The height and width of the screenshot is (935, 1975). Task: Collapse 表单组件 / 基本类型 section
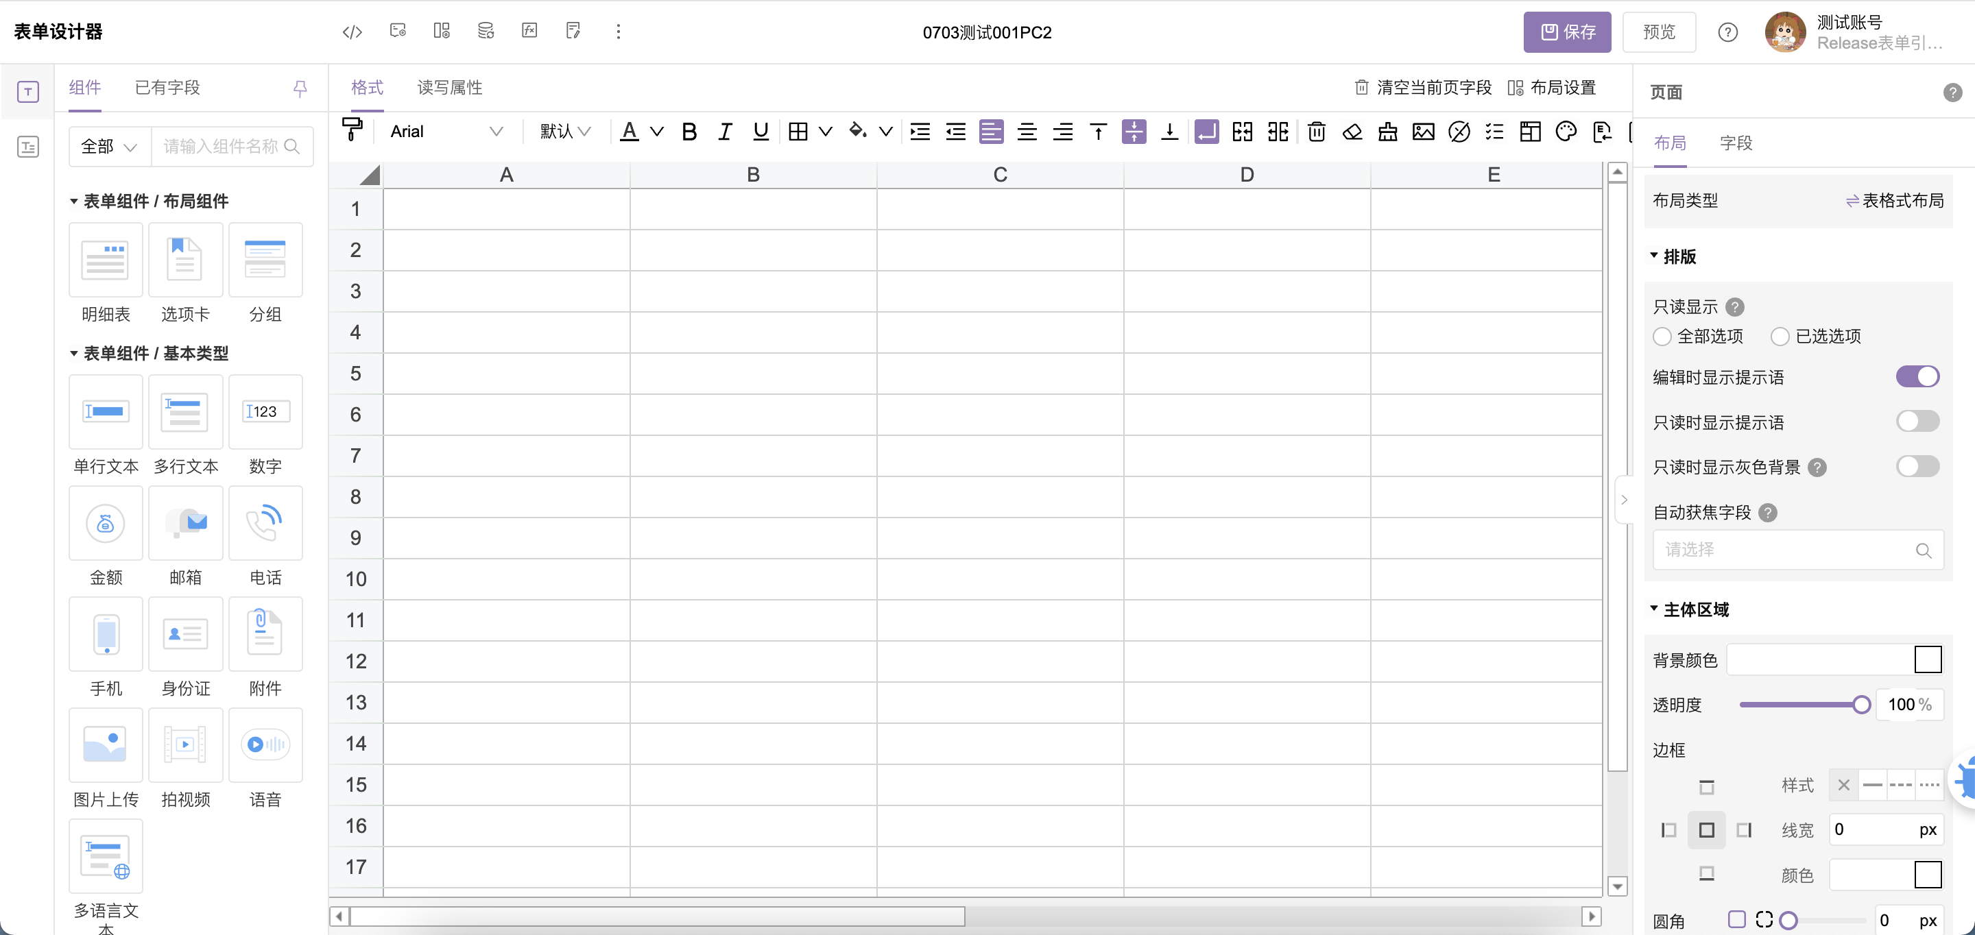click(73, 353)
